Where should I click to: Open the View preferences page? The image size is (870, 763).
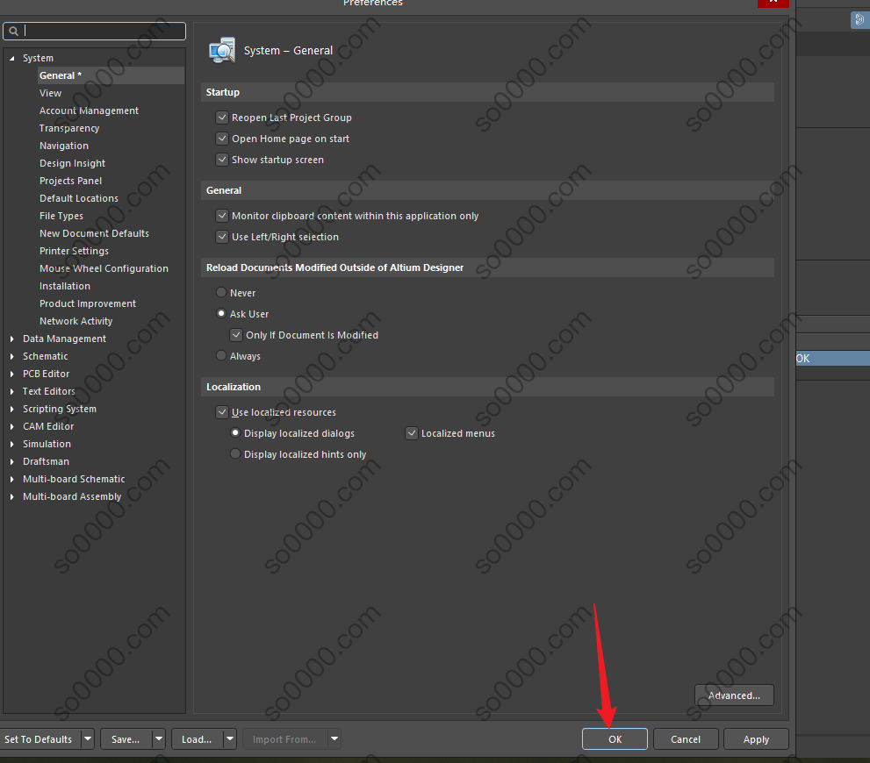pos(51,93)
